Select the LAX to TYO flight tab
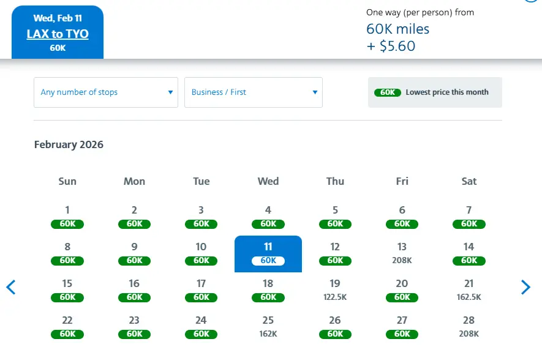542x347 pixels. (58, 32)
